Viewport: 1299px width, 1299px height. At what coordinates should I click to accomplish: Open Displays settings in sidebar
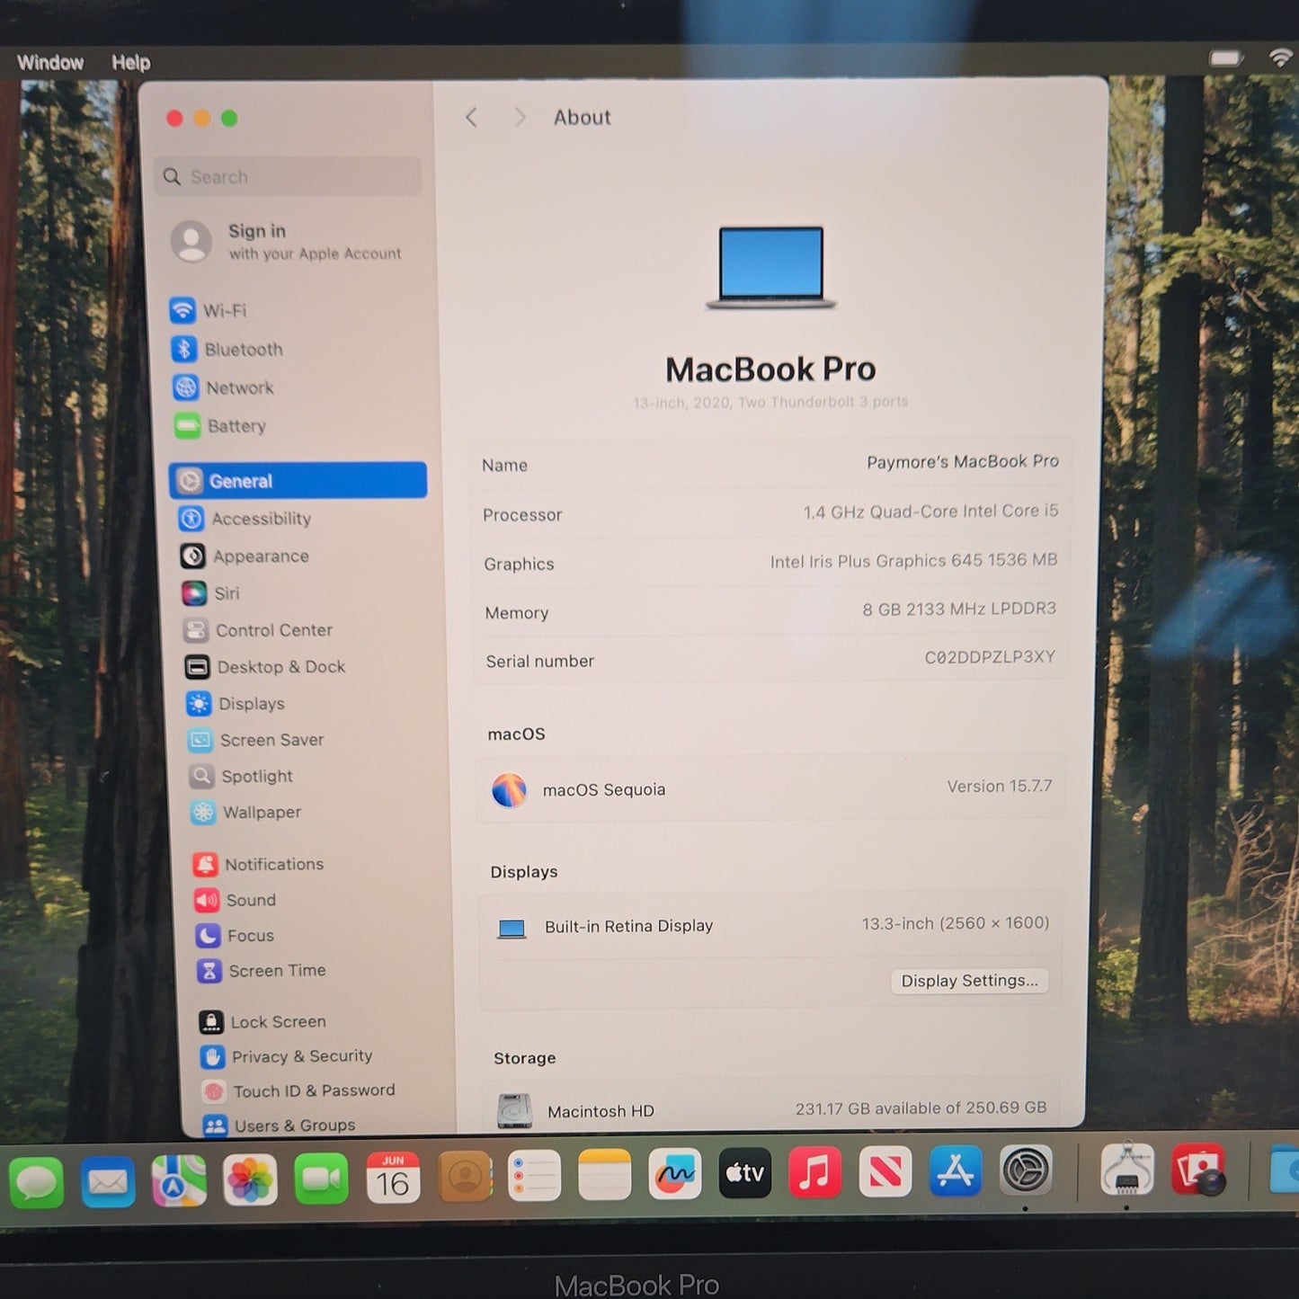click(236, 703)
